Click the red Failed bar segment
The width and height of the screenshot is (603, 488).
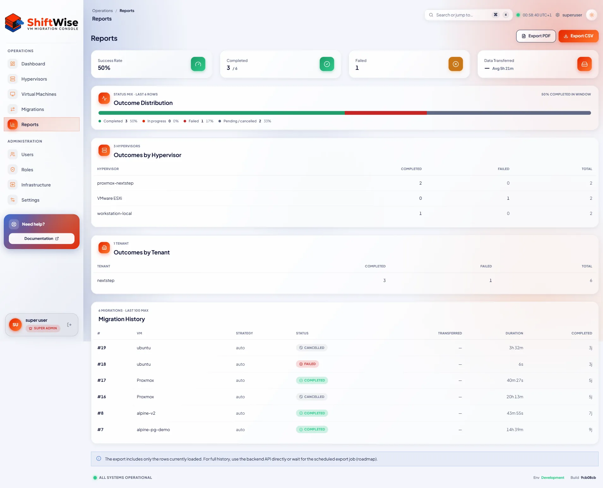coord(386,113)
